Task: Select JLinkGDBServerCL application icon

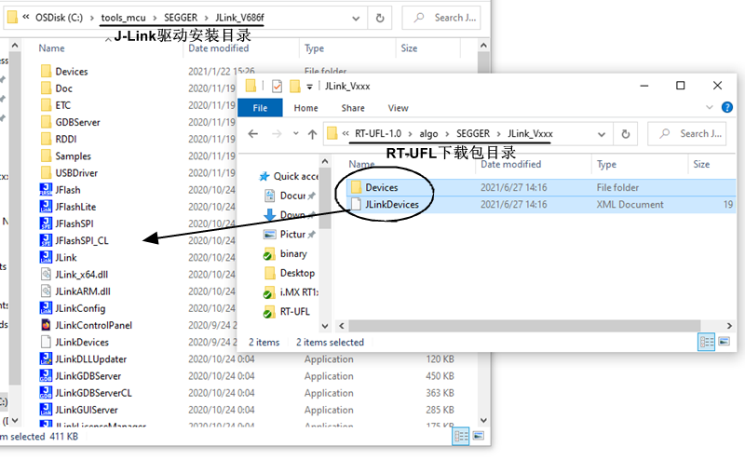Action: pyautogui.click(x=46, y=393)
